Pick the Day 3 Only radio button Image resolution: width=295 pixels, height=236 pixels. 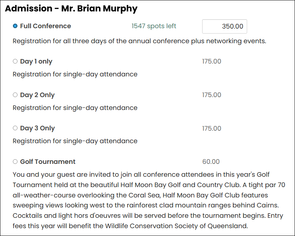click(x=15, y=128)
